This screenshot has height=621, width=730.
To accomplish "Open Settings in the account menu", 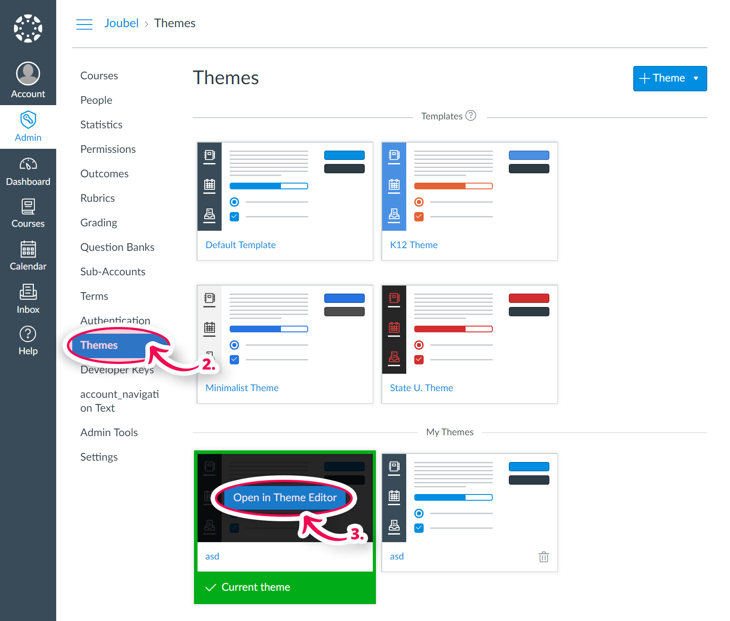I will pyautogui.click(x=99, y=457).
